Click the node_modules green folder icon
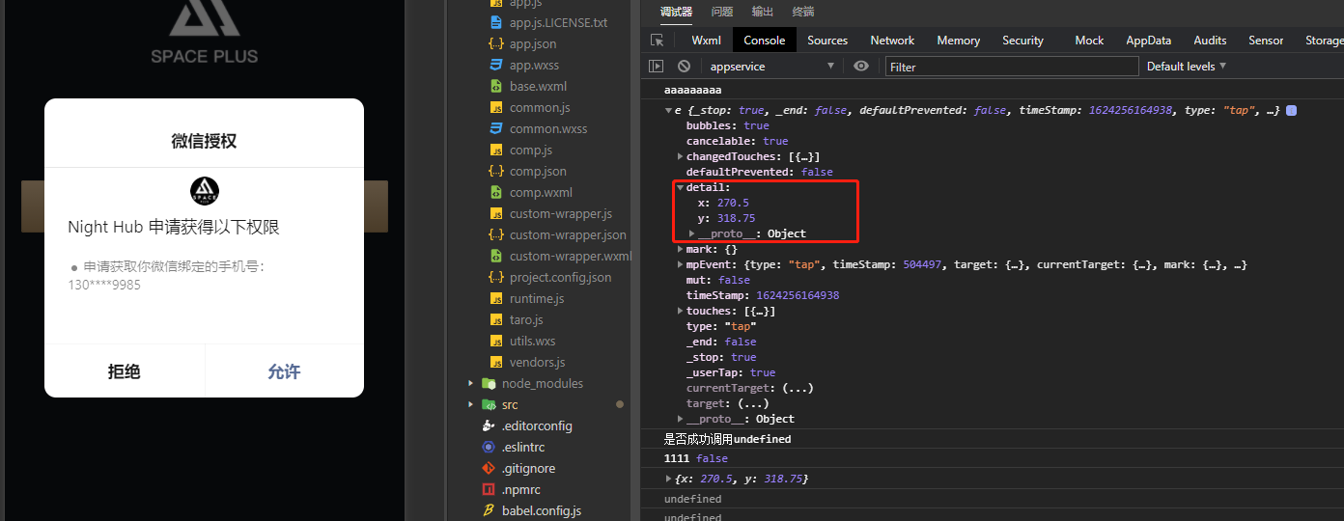 pyautogui.click(x=489, y=383)
